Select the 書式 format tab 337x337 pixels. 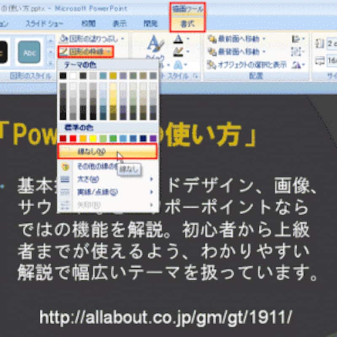187,24
